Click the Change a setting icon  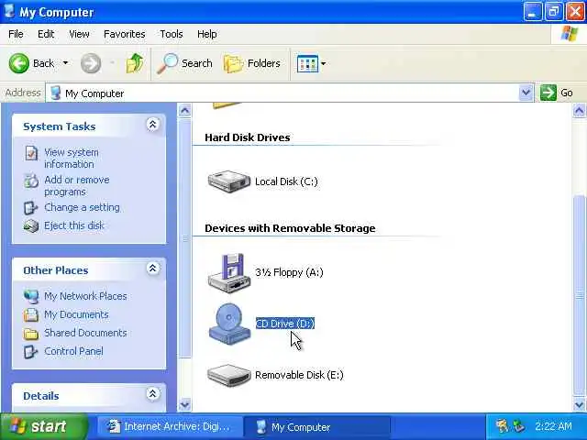pyautogui.click(x=30, y=208)
